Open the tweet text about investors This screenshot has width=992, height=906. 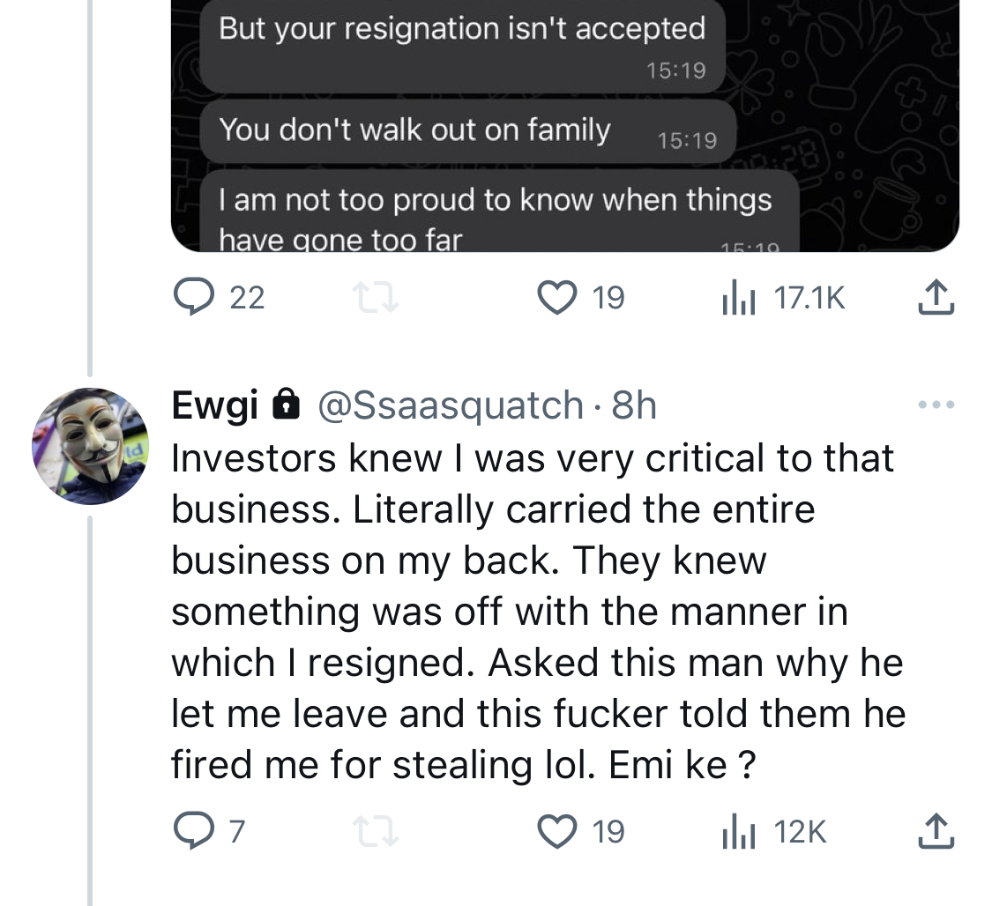pos(539,612)
